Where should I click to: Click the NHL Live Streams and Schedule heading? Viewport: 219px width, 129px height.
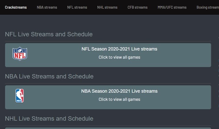coord(49,119)
